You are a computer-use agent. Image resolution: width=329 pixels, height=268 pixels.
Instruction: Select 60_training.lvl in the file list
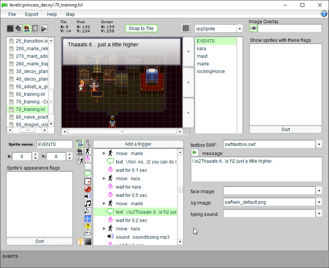pyautogui.click(x=30, y=94)
